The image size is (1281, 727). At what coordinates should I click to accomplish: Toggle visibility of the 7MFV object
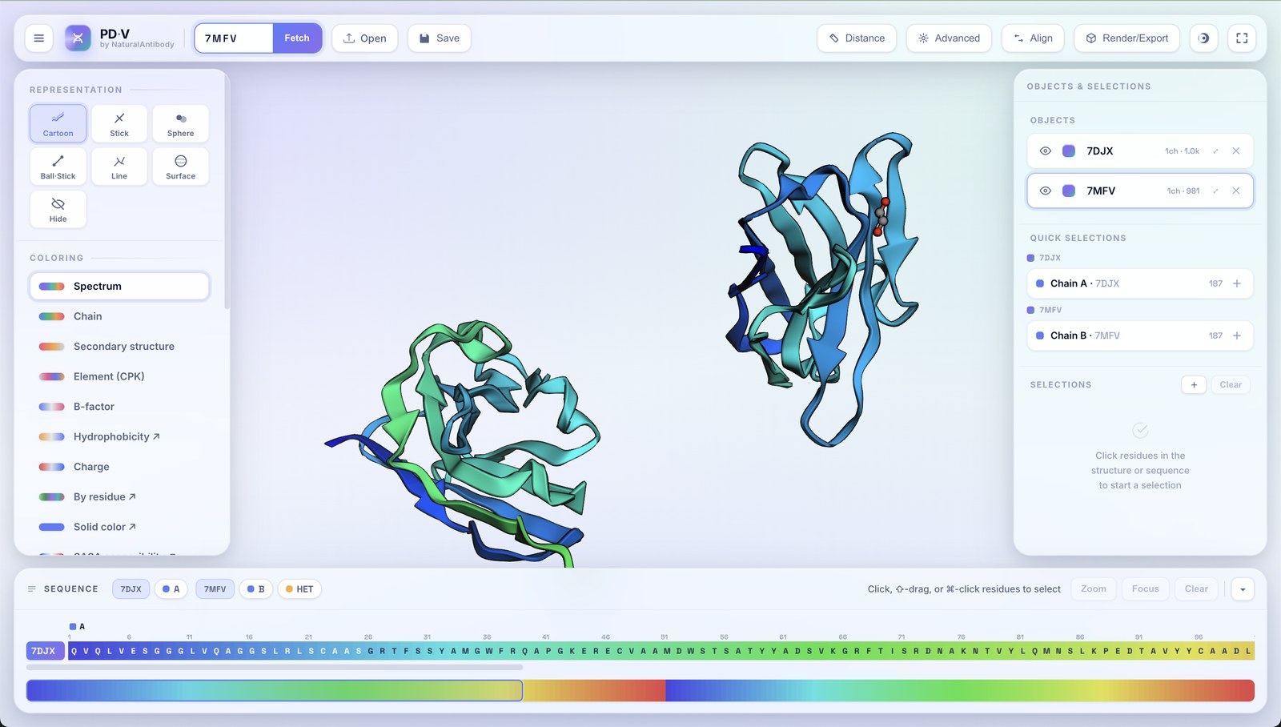(x=1045, y=191)
